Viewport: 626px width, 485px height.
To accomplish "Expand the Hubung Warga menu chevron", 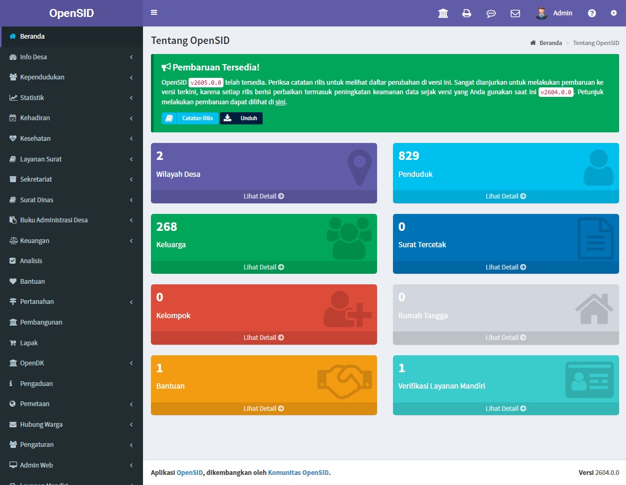I will 131,425.
